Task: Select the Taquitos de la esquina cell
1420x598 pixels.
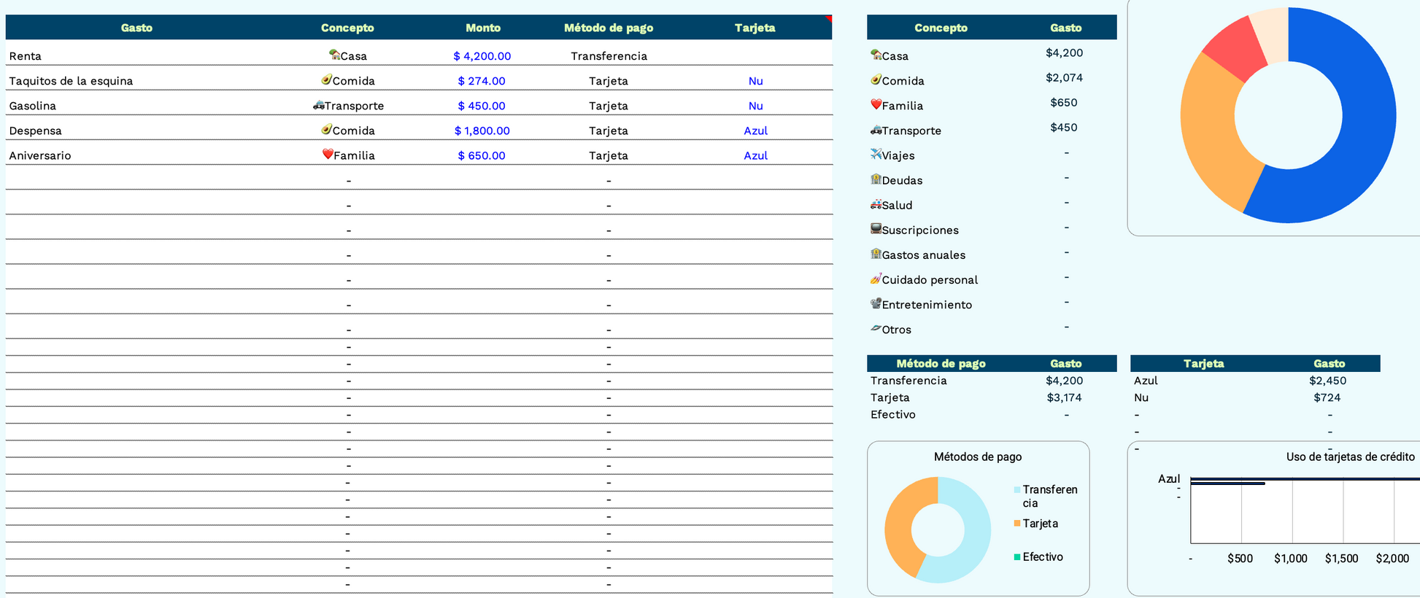Action: (x=71, y=81)
